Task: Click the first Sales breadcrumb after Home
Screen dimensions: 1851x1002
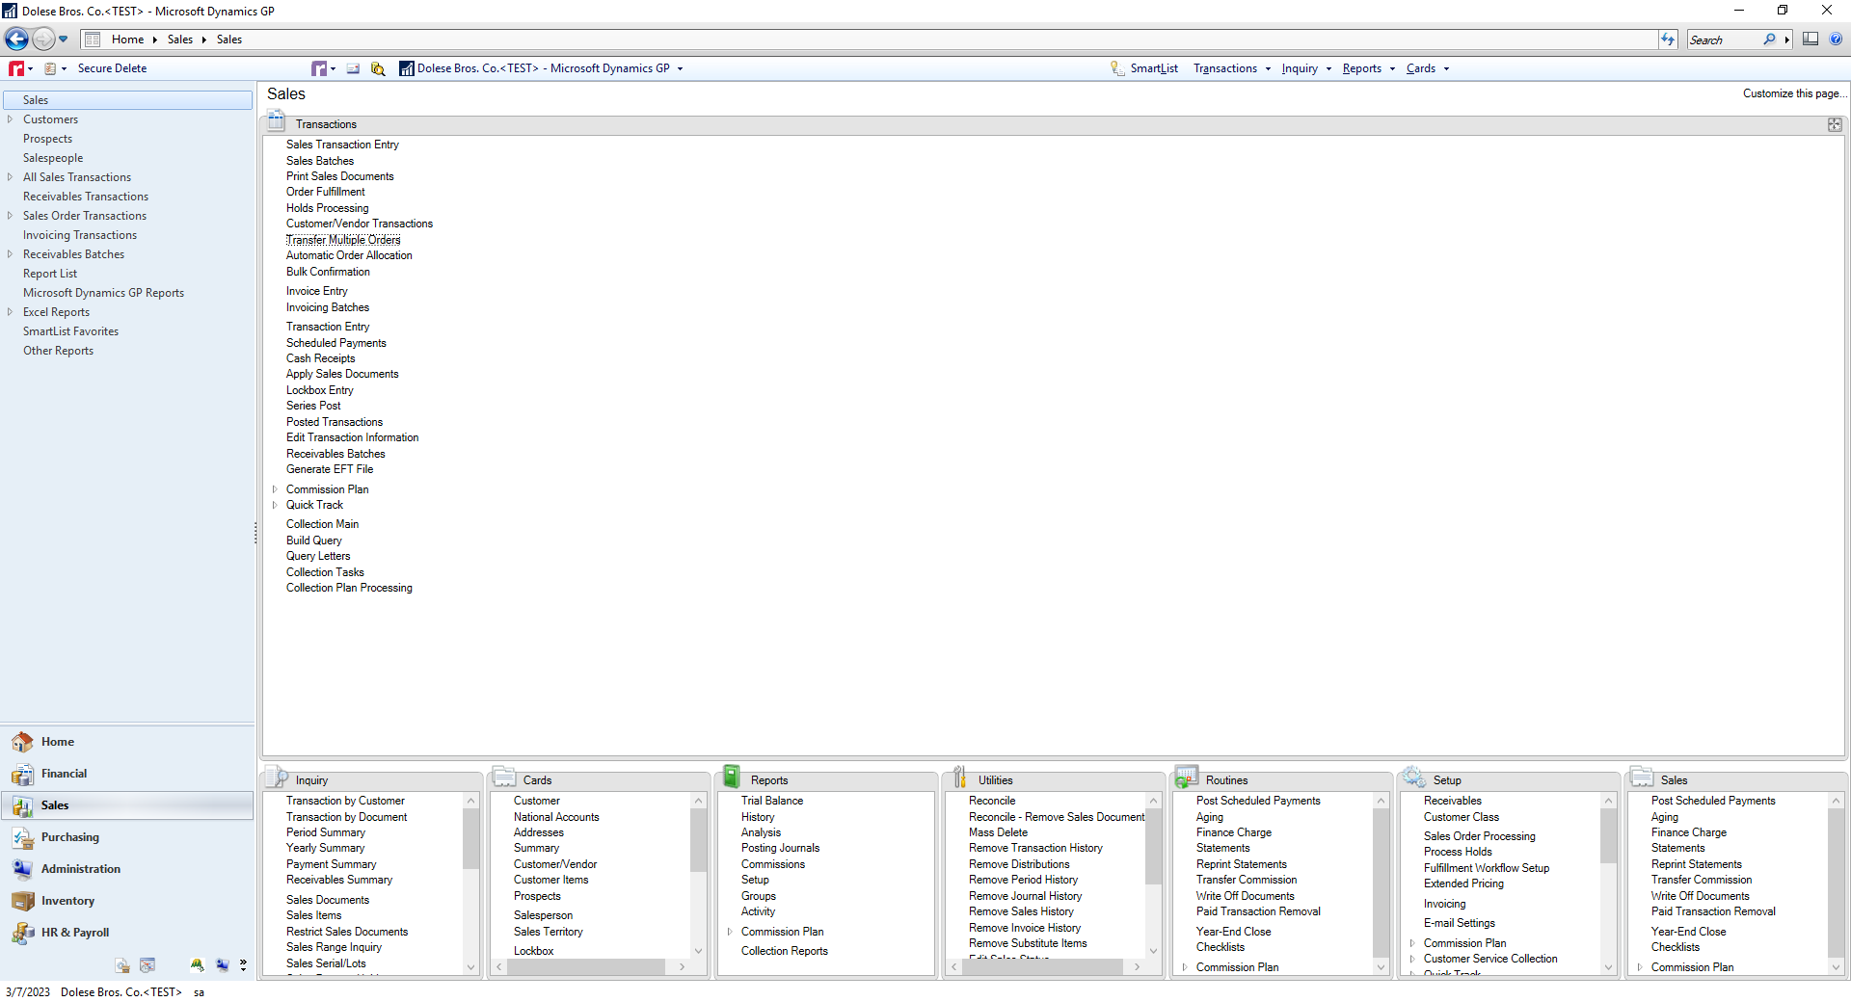Action: coord(179,40)
